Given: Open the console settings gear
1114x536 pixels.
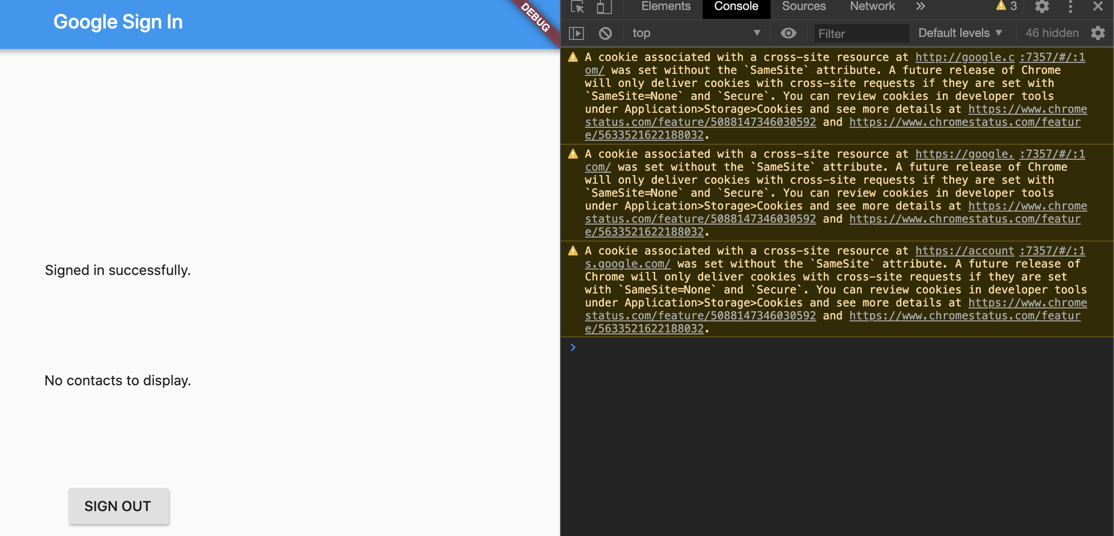Looking at the screenshot, I should (1098, 33).
